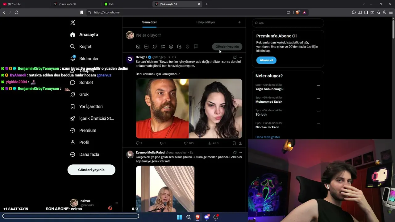Open options for Muhammed Salah trend
The image size is (395, 222).
click(x=318, y=98)
